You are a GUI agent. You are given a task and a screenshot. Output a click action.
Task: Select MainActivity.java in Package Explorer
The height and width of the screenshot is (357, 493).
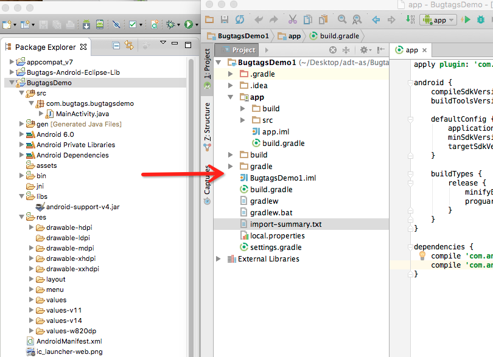pos(82,114)
